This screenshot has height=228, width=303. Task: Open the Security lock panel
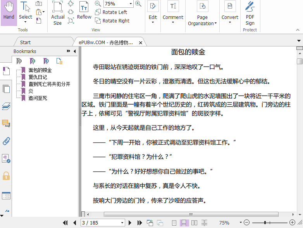(x=6, y=176)
